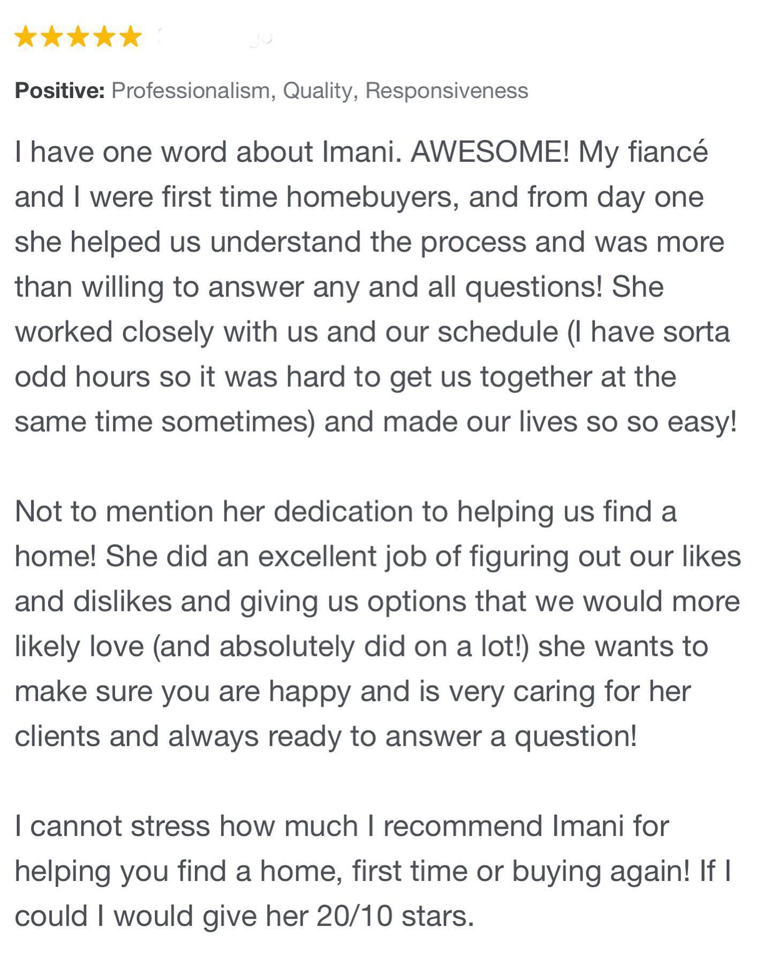The height and width of the screenshot is (959, 771).
Task: Click the bold "Positive:" label
Action: tap(59, 90)
